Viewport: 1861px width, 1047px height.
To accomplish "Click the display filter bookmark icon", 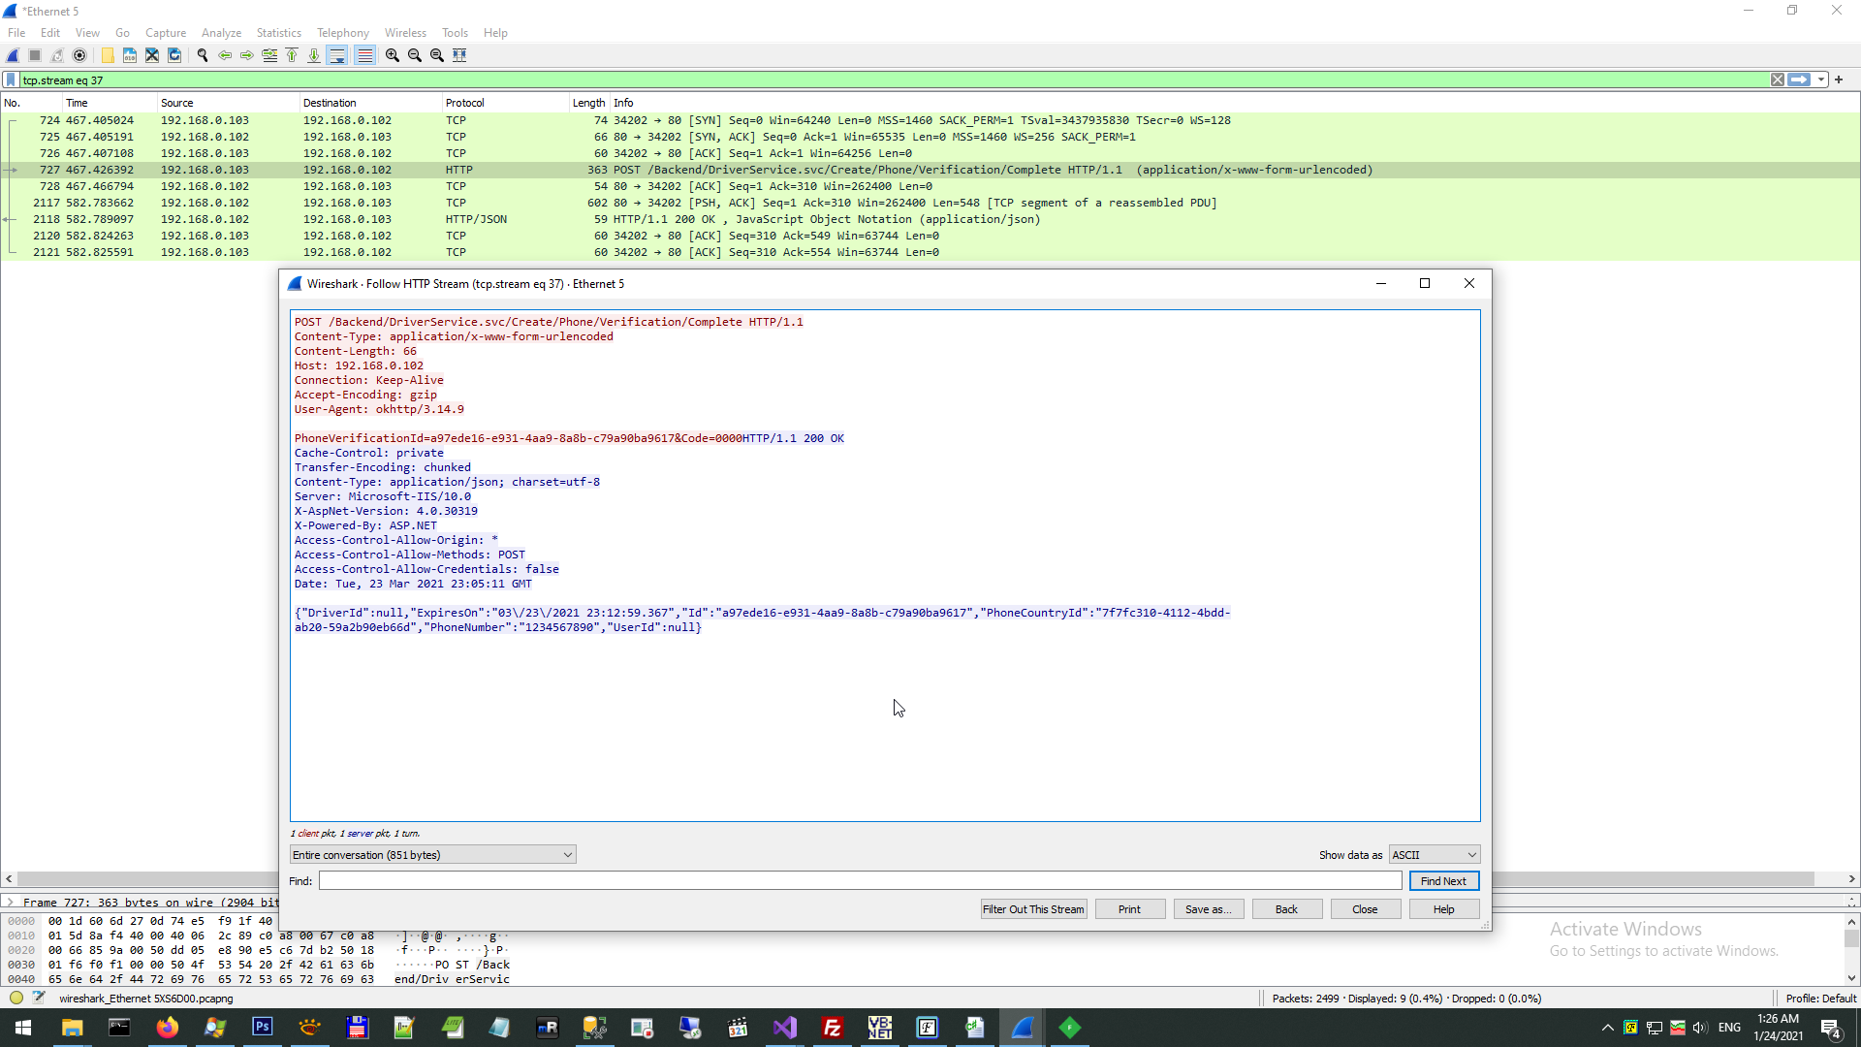I will click(x=11, y=80).
